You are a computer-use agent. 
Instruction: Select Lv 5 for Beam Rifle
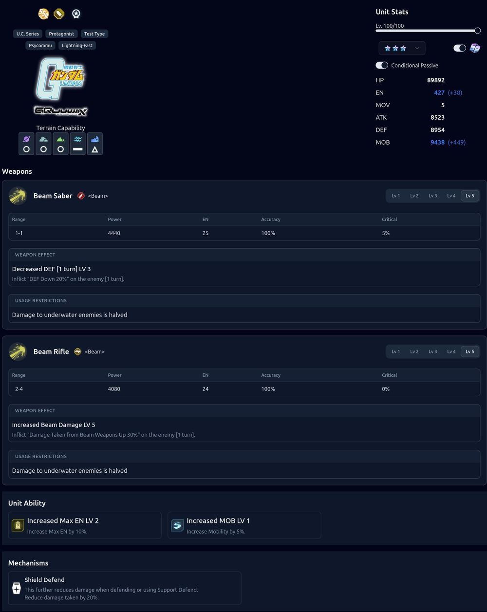[470, 352]
